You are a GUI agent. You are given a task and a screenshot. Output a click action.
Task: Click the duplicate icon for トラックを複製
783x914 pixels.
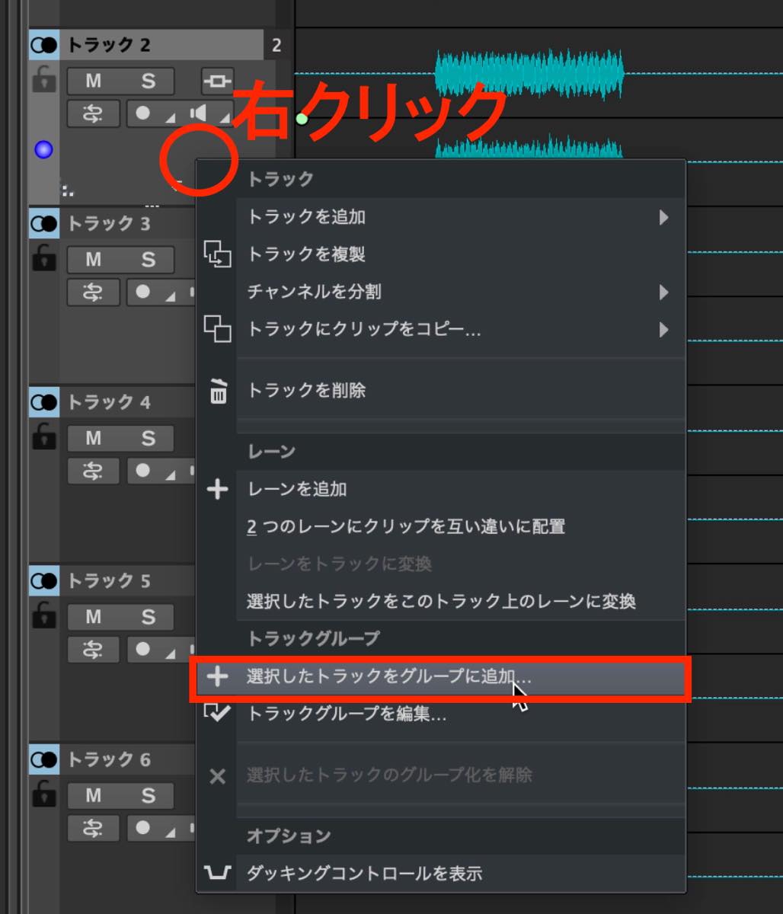(217, 254)
